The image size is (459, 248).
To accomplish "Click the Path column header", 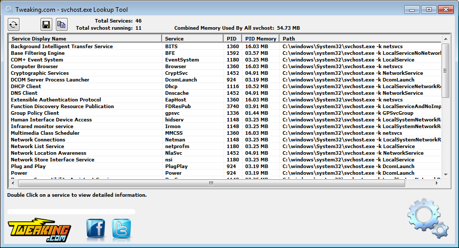I will click(x=359, y=38).
